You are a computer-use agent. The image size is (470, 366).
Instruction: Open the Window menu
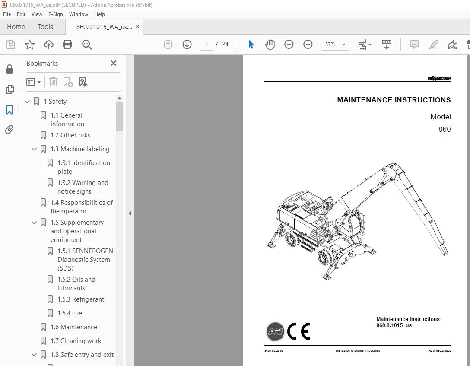[x=79, y=14]
